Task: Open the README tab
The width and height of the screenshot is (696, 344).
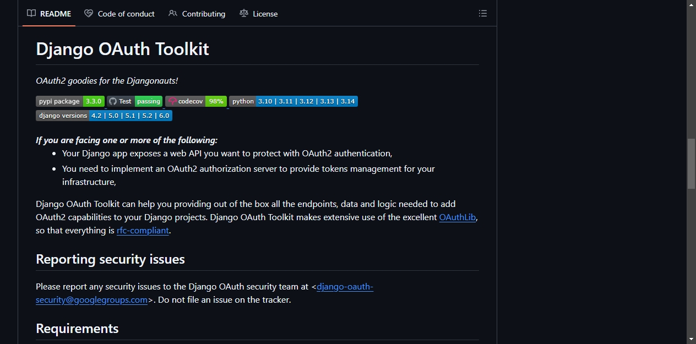Action: [49, 14]
